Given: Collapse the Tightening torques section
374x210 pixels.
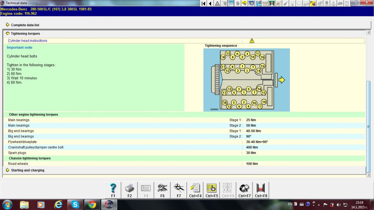Looking at the screenshot, I should click(25, 34).
